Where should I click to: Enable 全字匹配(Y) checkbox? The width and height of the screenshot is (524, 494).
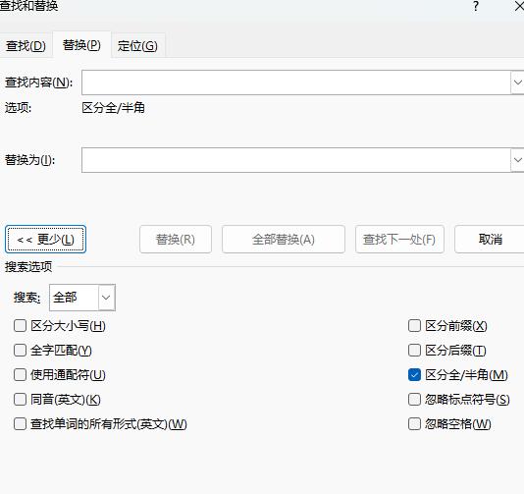(x=20, y=351)
